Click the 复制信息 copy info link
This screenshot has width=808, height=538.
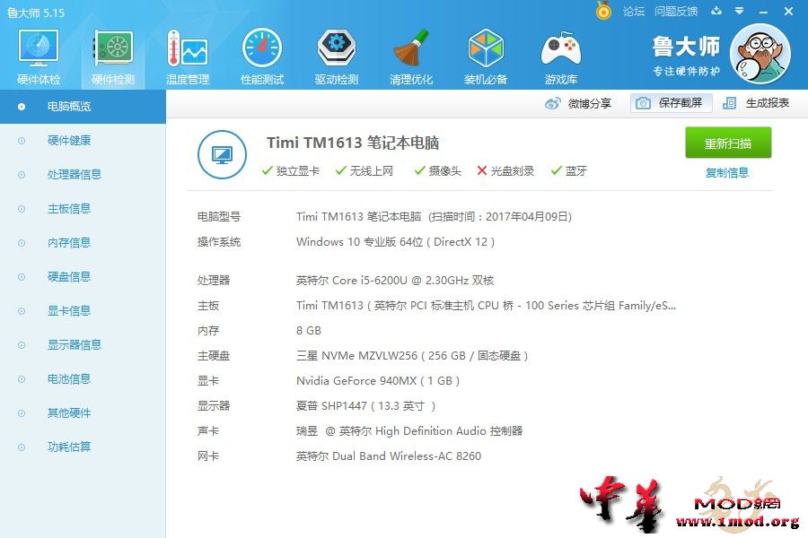[727, 172]
